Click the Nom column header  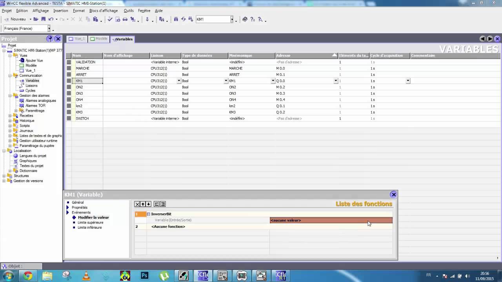pyautogui.click(x=87, y=56)
